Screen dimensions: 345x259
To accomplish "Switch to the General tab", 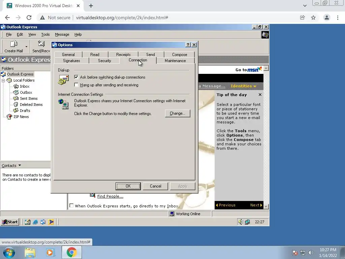I will point(68,54).
